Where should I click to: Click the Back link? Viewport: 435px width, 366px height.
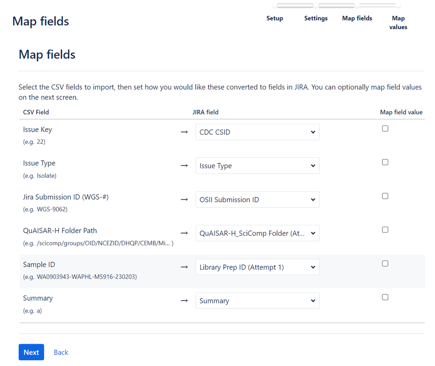tap(61, 352)
